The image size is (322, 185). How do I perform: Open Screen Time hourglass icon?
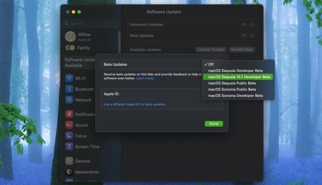click(x=69, y=147)
